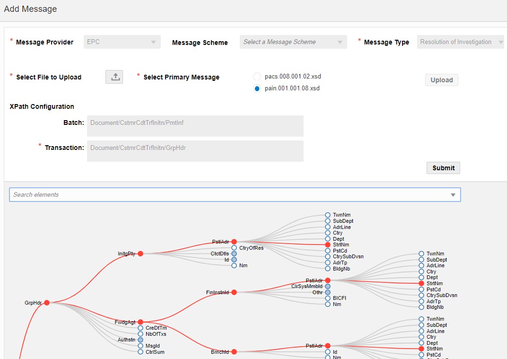Collapse the BrnchId tree node
Viewport: 507px width, 359px height.
point(234,351)
